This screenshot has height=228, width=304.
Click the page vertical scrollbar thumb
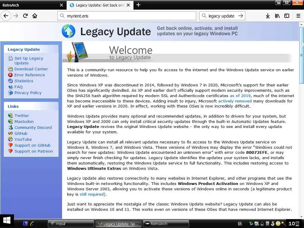[302, 55]
